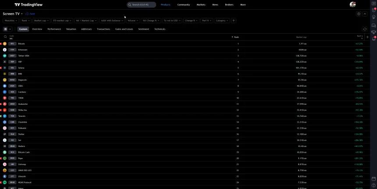
Task: Click the Save link next to Screen TV
Action: tap(30, 14)
